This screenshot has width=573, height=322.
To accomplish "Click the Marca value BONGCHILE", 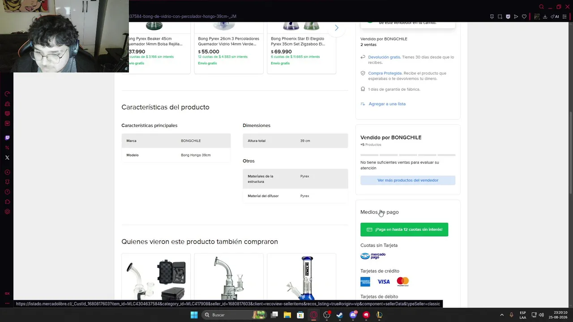I will click(191, 140).
